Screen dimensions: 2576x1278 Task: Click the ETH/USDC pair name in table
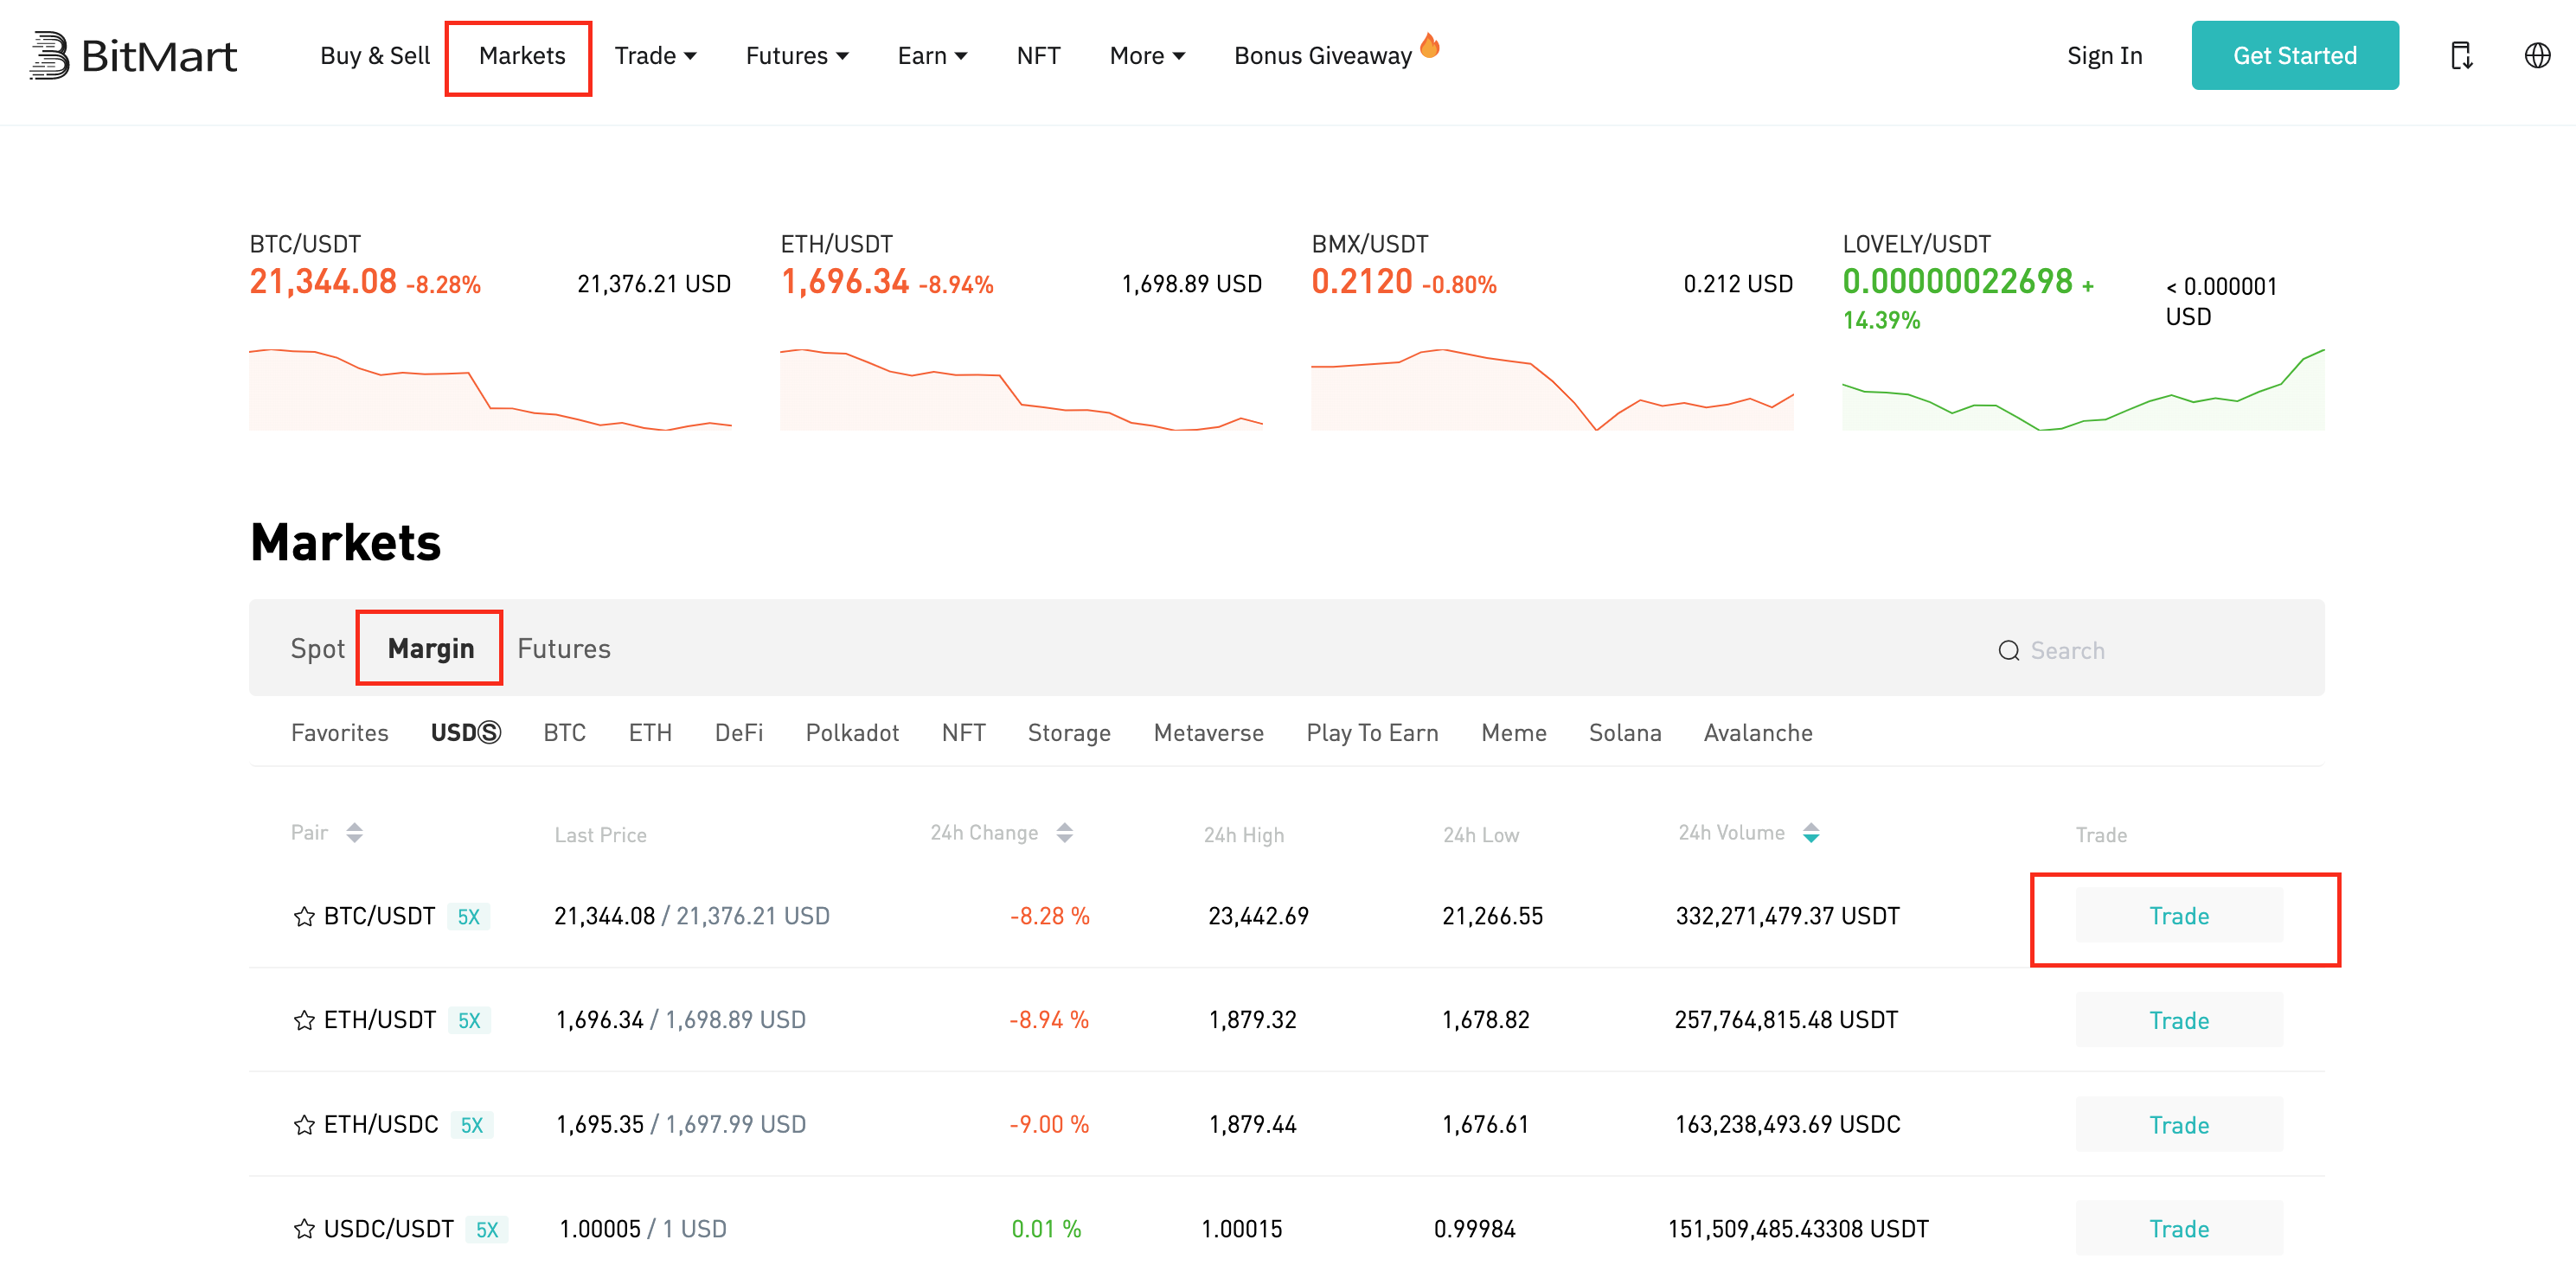[x=381, y=1125]
